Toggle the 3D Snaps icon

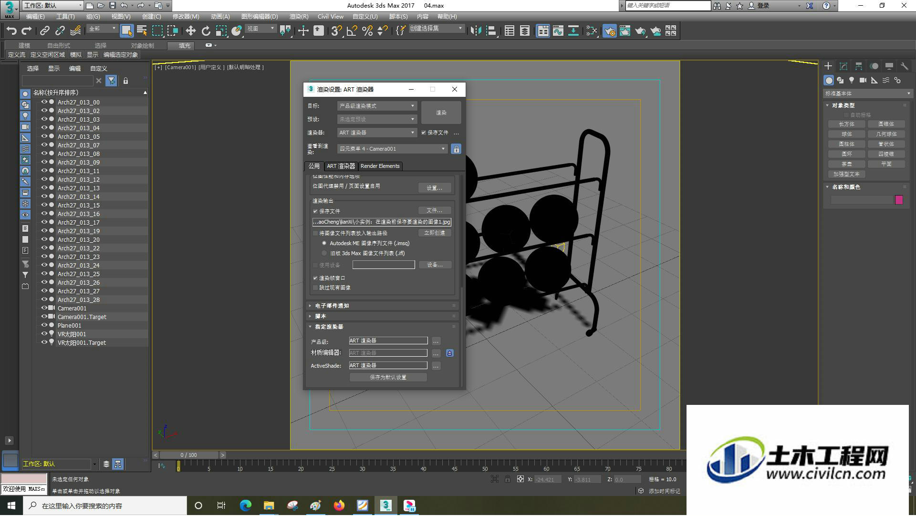pyautogui.click(x=336, y=31)
